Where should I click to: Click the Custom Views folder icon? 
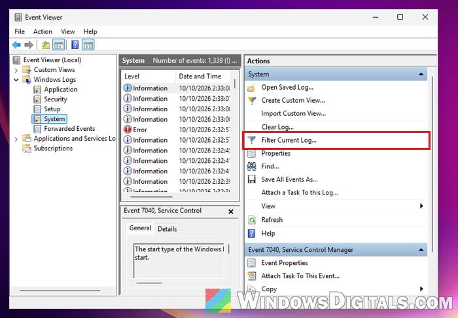[x=27, y=70]
